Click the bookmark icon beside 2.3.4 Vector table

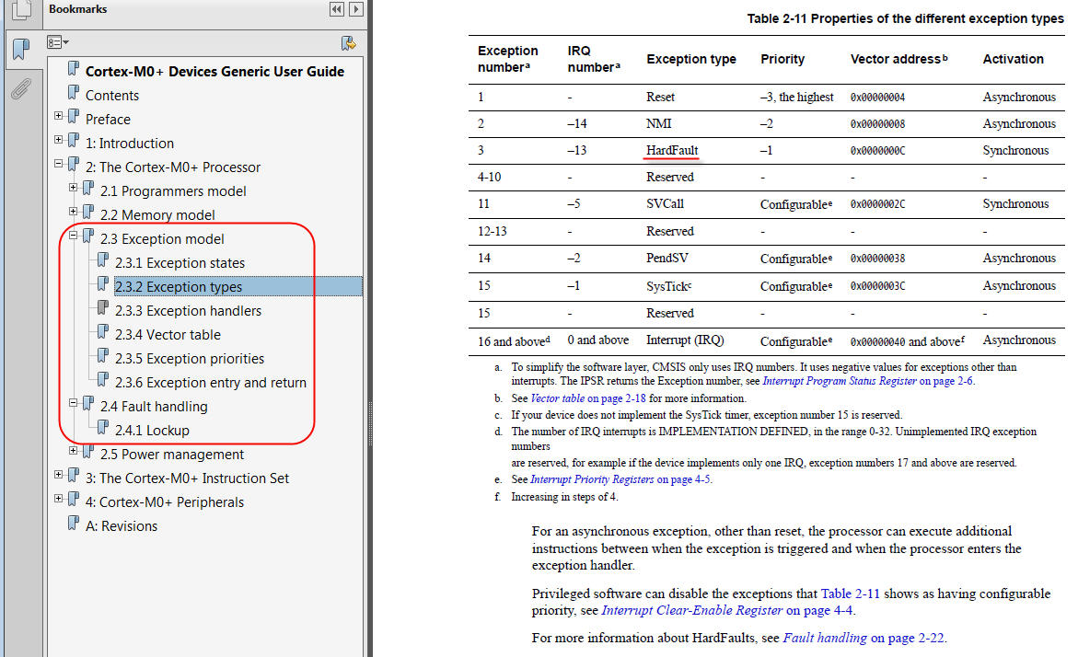click(103, 332)
